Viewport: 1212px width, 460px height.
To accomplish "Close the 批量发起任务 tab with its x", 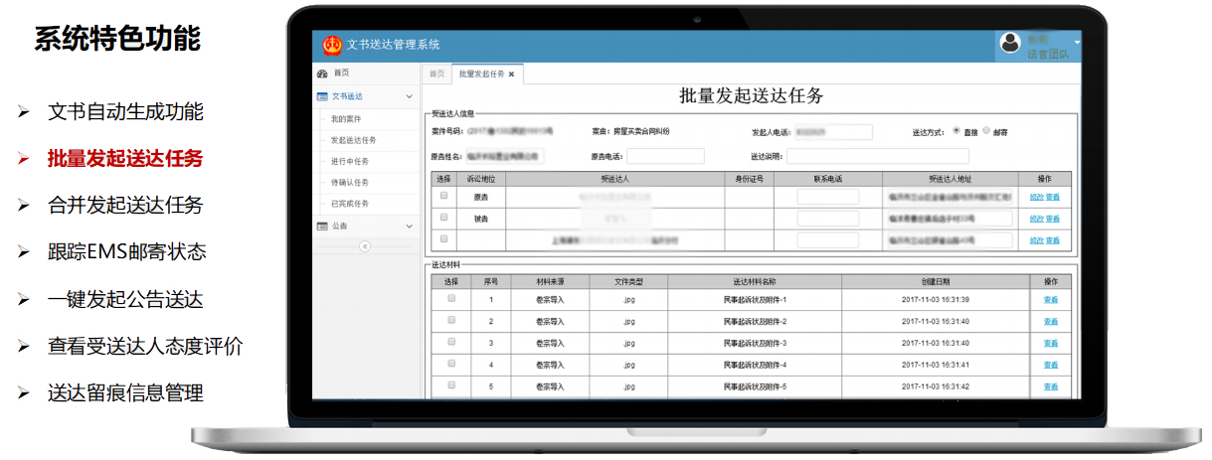I will [511, 75].
